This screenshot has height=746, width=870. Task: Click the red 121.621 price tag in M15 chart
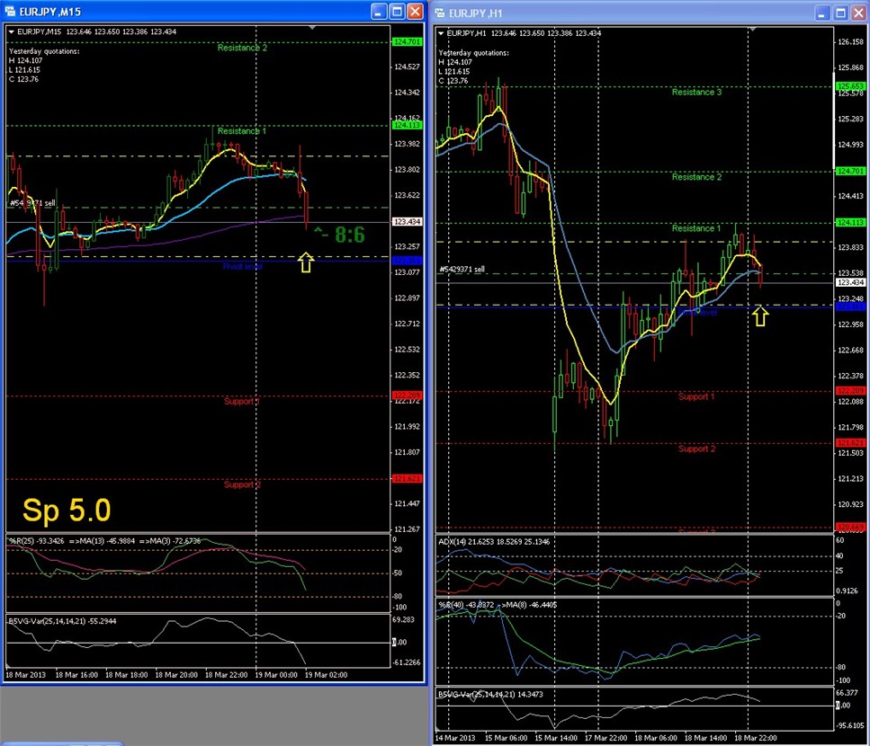[408, 478]
